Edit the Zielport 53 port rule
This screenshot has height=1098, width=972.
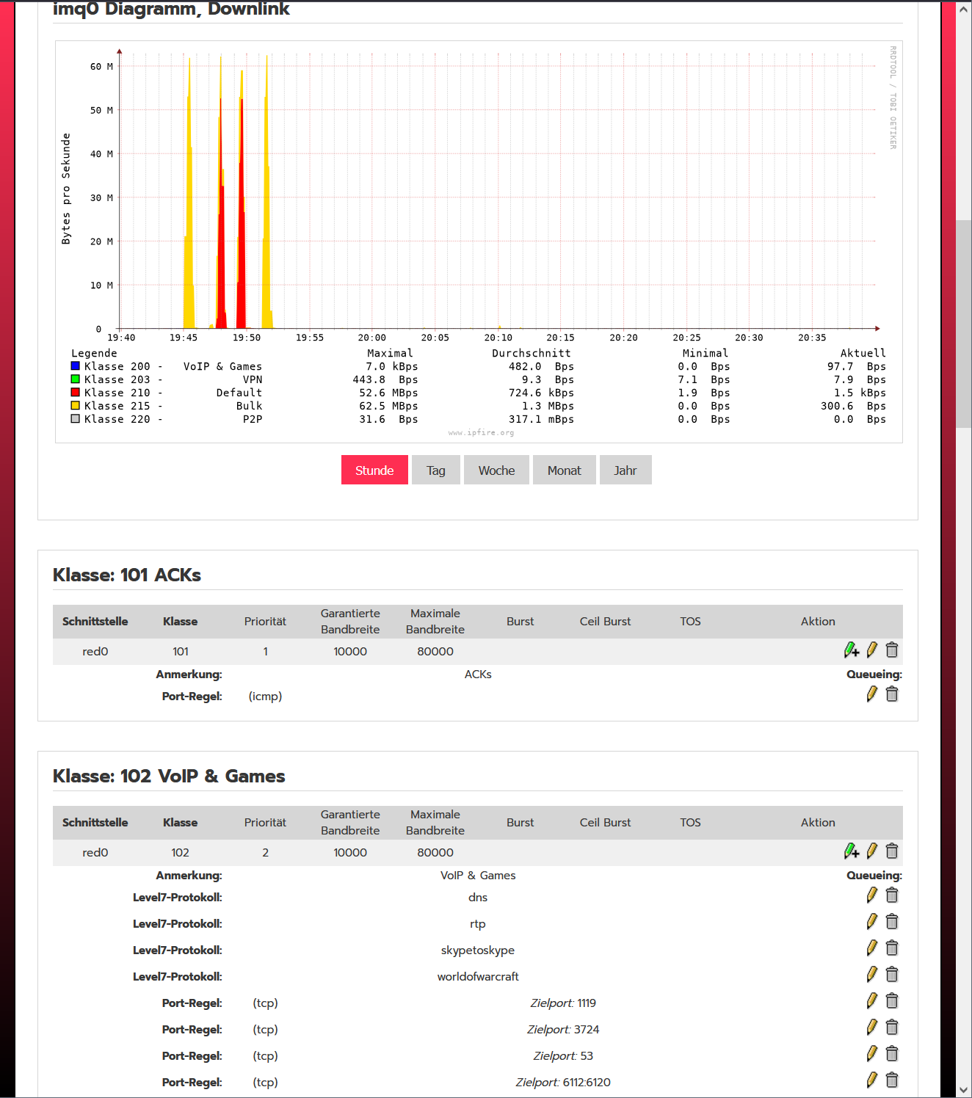pos(872,1053)
